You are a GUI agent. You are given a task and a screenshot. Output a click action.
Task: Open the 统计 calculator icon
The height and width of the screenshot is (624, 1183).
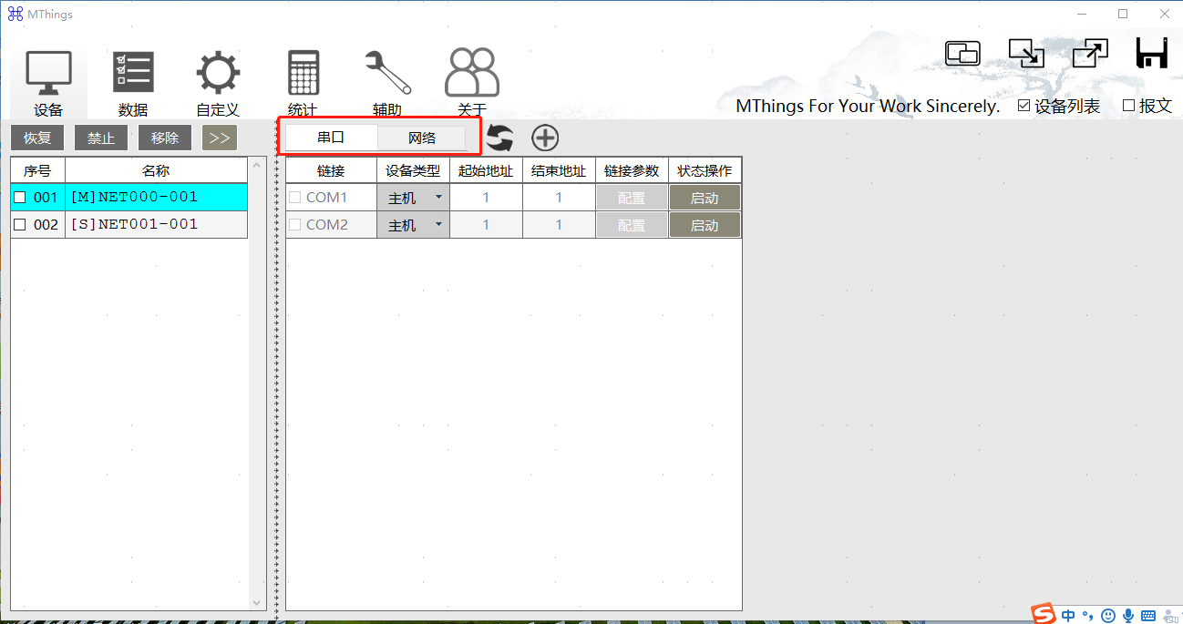[303, 73]
